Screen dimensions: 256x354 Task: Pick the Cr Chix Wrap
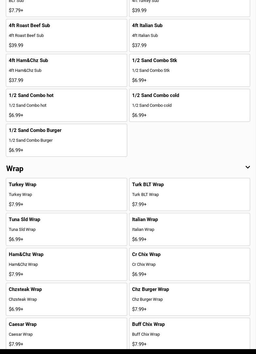click(x=189, y=264)
